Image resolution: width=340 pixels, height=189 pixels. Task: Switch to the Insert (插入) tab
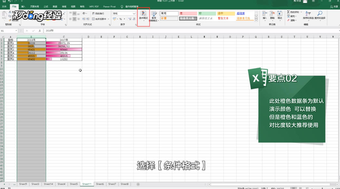[x=23, y=7]
